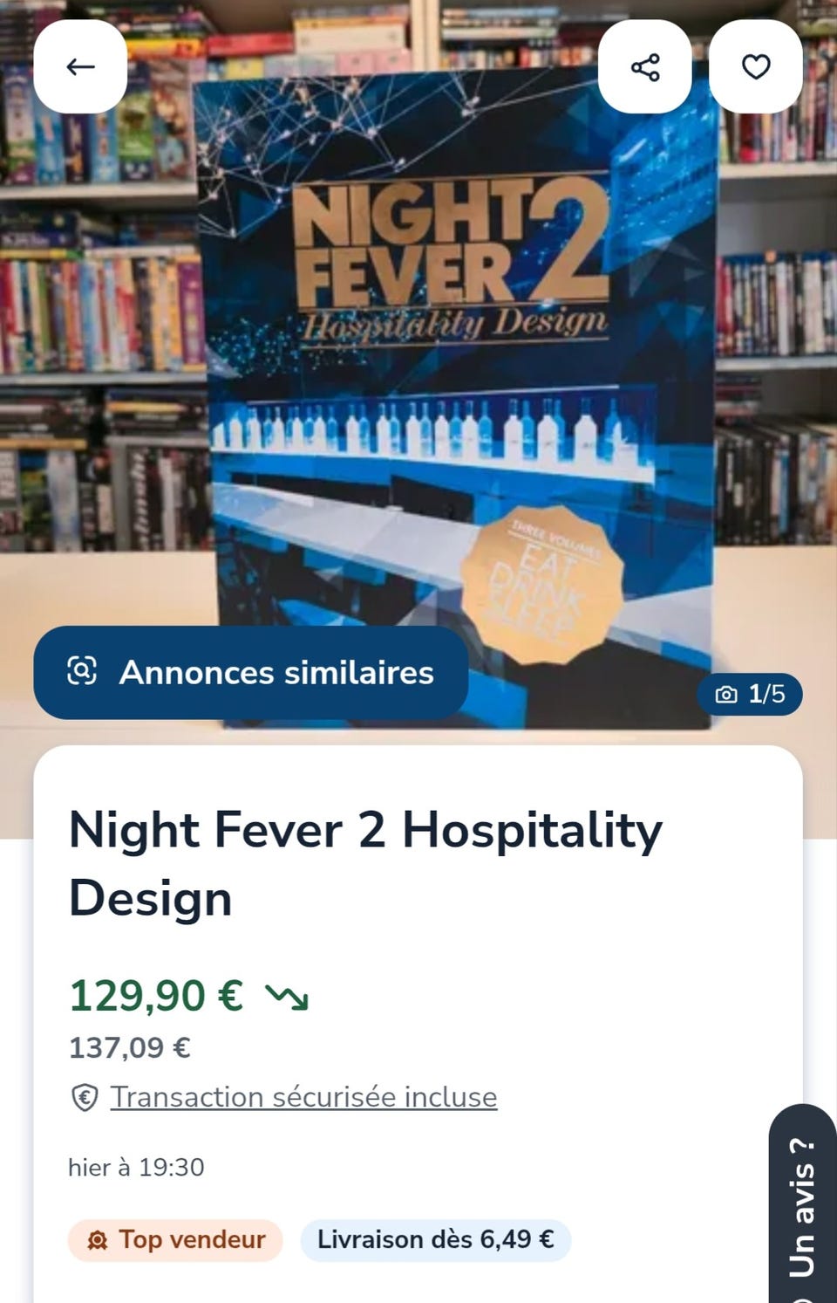Click the 137,09 € secured price
The width and height of the screenshot is (837, 1303).
(130, 1046)
